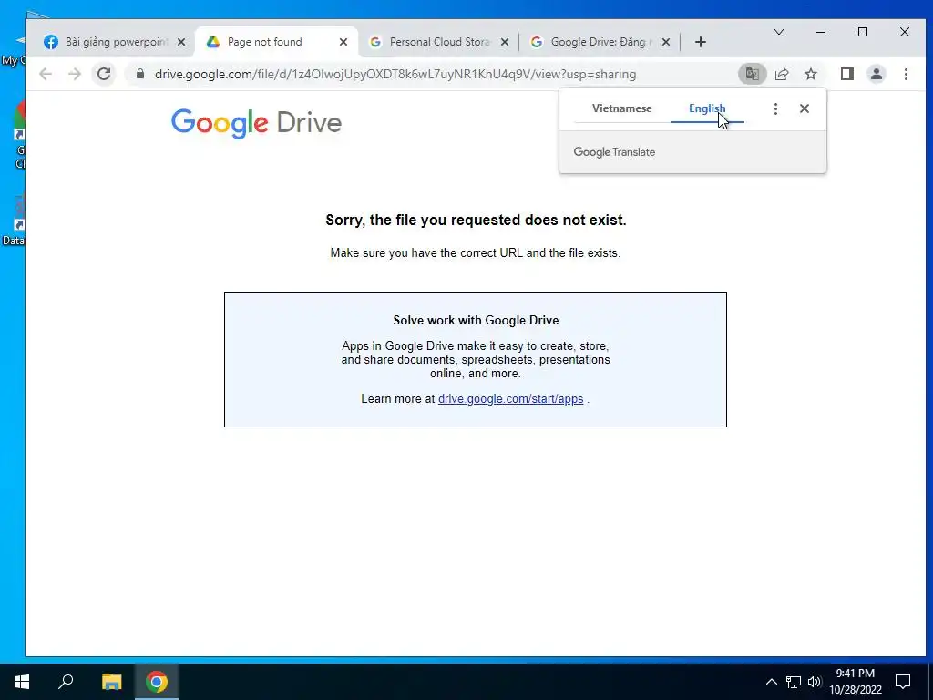Screen dimensions: 933x700
Task: Close the Google Drive: Đăng nhập tab
Action: pyautogui.click(x=666, y=42)
